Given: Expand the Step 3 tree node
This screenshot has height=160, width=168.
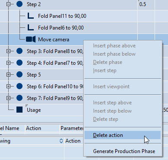Looking at the screenshot, I should pyautogui.click(x=8, y=51).
